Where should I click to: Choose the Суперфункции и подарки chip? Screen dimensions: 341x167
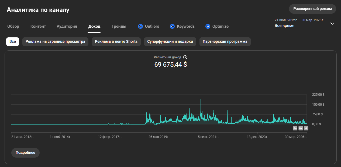click(x=170, y=42)
